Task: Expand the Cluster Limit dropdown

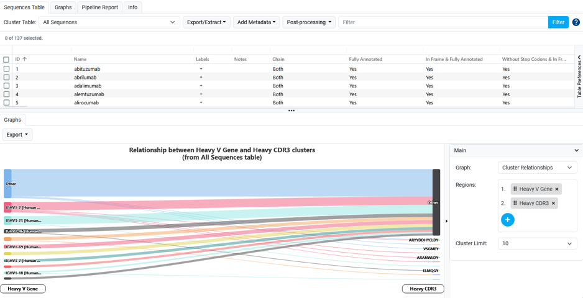Action: tap(537, 243)
